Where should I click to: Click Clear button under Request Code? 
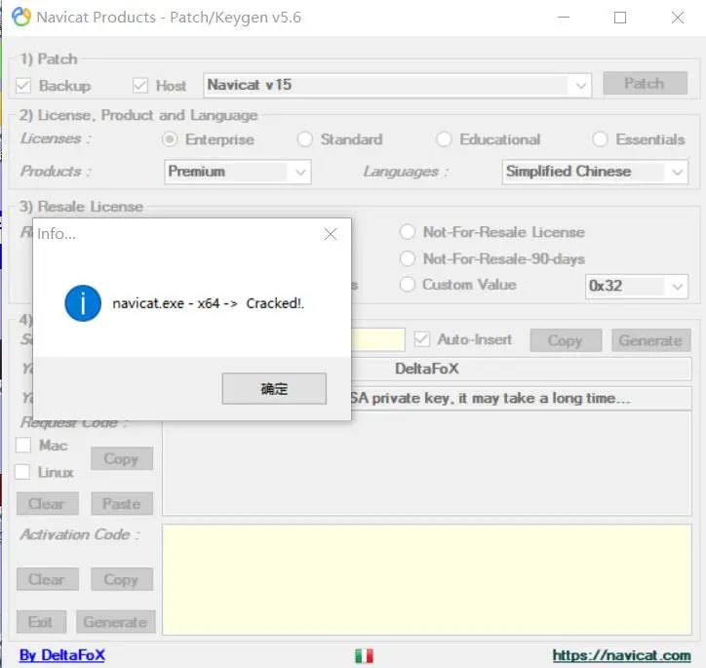(x=47, y=504)
